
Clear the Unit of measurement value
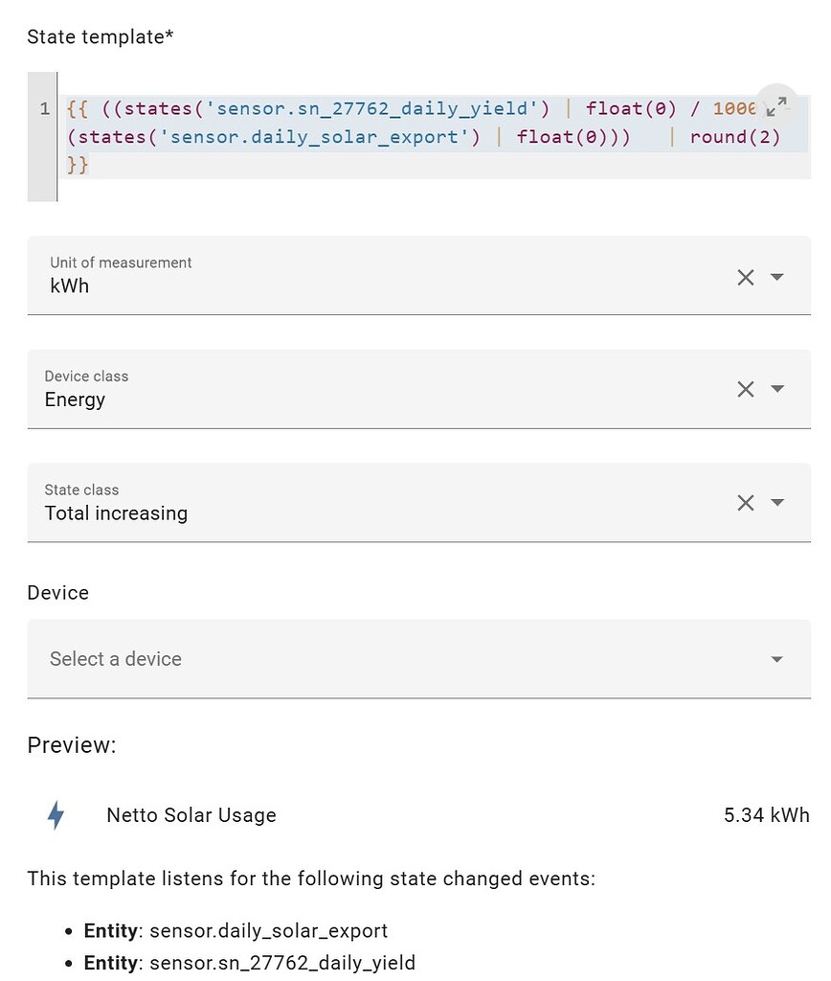coord(746,277)
